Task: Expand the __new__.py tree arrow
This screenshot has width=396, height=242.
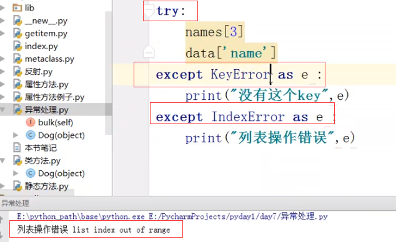Action: pyautogui.click(x=2, y=21)
